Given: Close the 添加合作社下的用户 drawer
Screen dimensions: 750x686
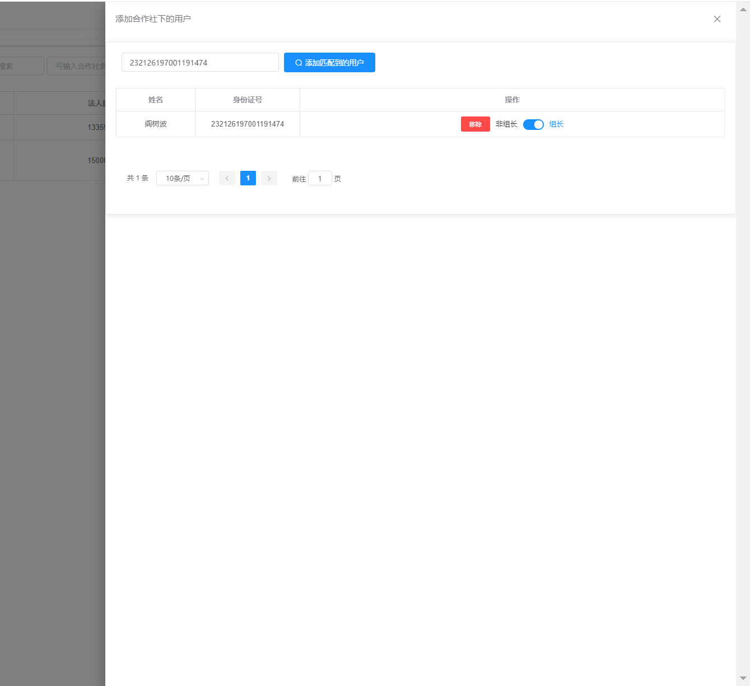Looking at the screenshot, I should point(717,19).
